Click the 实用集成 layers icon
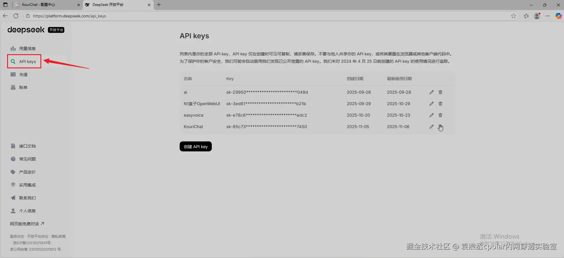This screenshot has width=564, height=258. tap(13, 185)
